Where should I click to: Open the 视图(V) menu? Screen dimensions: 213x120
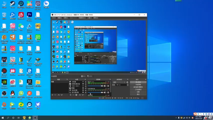pyautogui.click(x=66, y=18)
